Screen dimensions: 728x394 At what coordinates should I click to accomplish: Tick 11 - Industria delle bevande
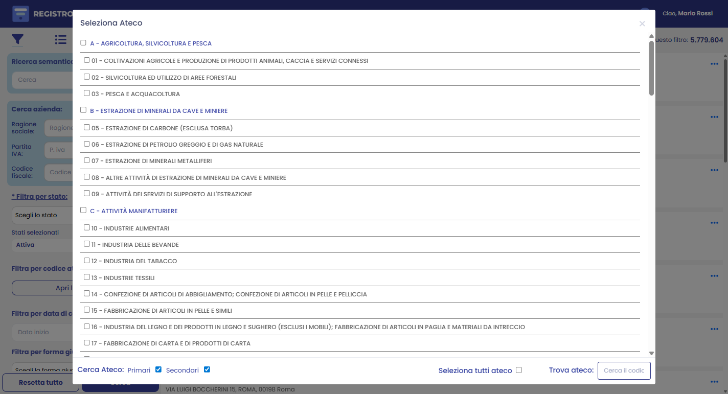(x=87, y=244)
